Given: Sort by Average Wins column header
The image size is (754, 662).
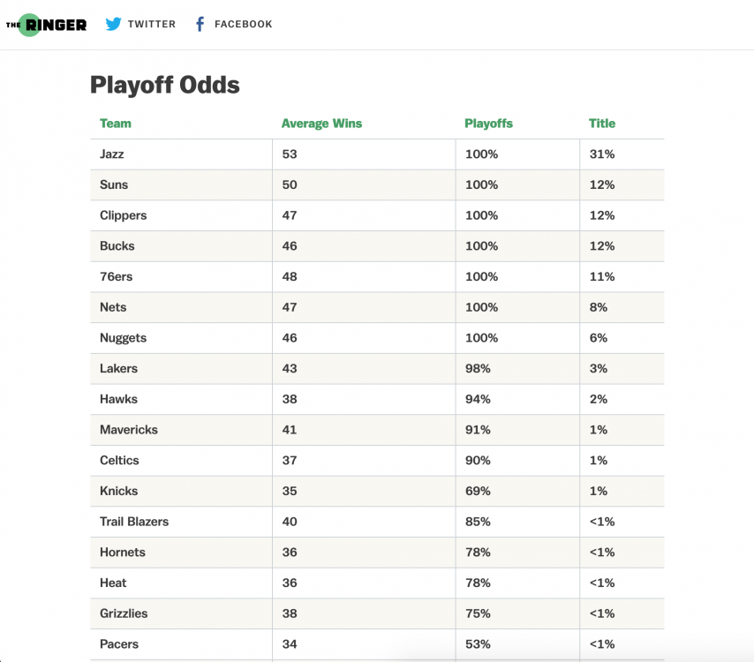Looking at the screenshot, I should click(321, 124).
